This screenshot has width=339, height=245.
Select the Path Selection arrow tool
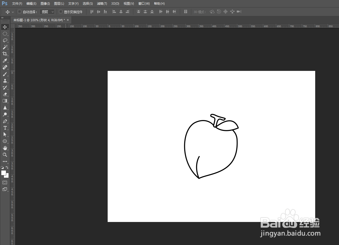point(5,135)
